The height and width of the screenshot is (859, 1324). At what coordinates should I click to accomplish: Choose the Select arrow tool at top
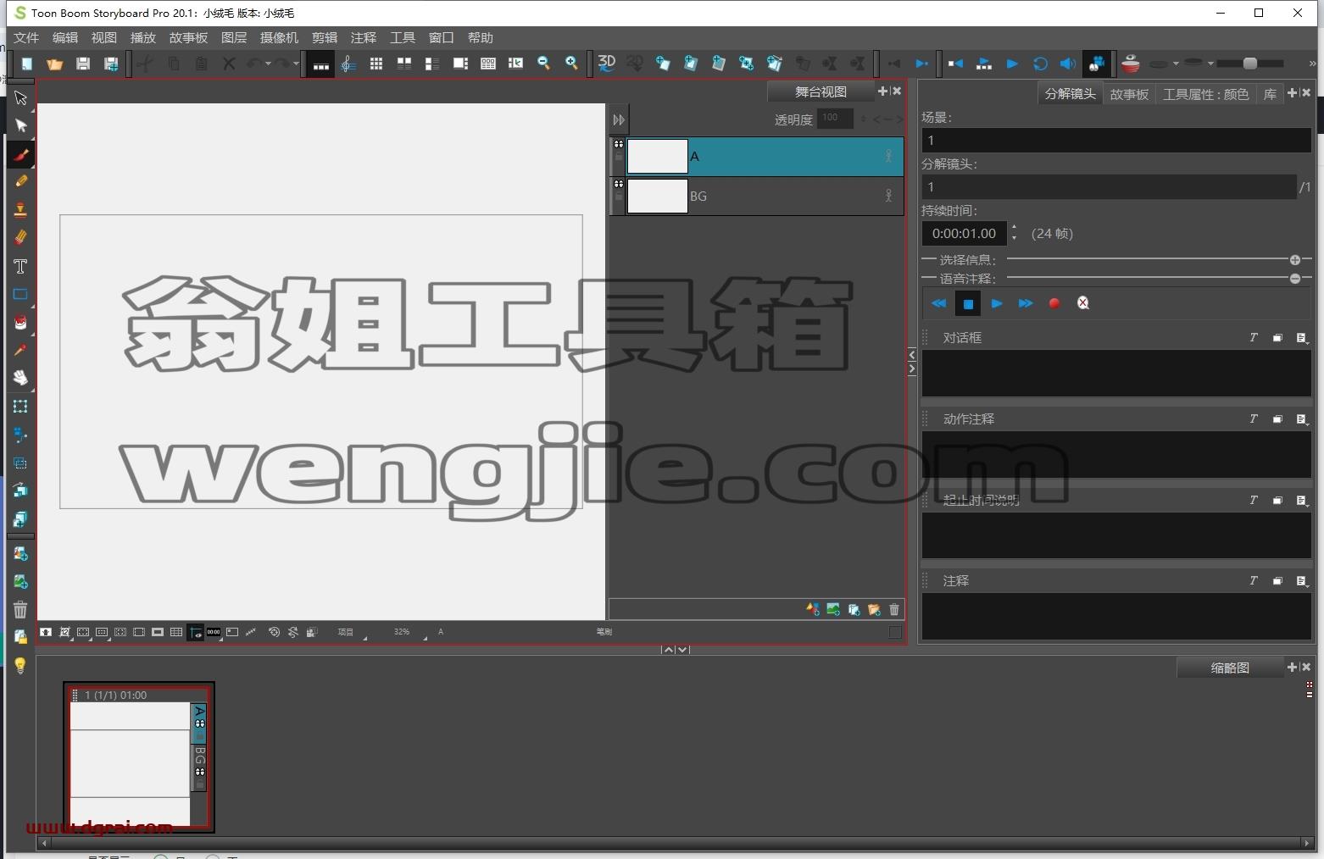click(21, 98)
